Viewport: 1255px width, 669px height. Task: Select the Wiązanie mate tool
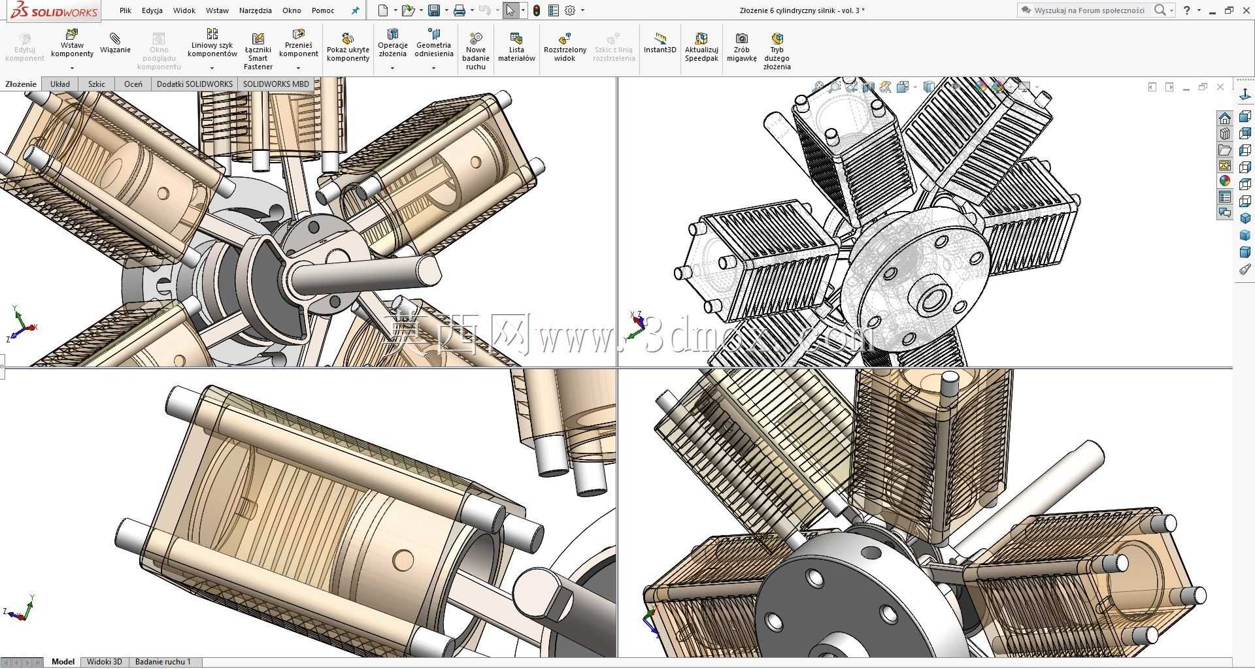click(115, 44)
